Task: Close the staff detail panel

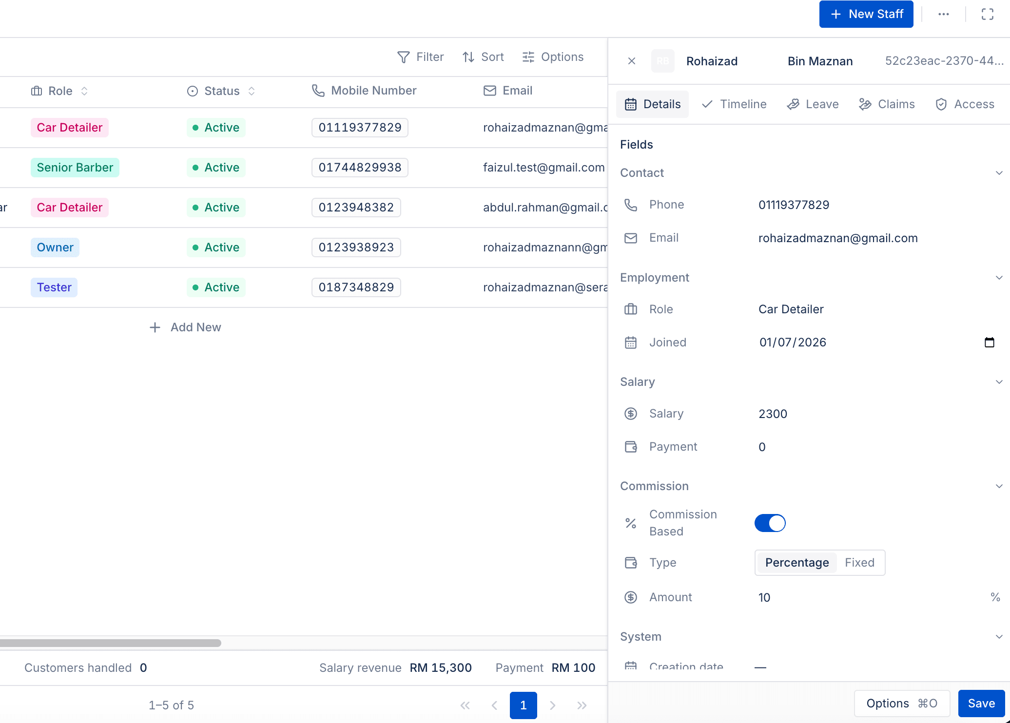Action: [632, 61]
